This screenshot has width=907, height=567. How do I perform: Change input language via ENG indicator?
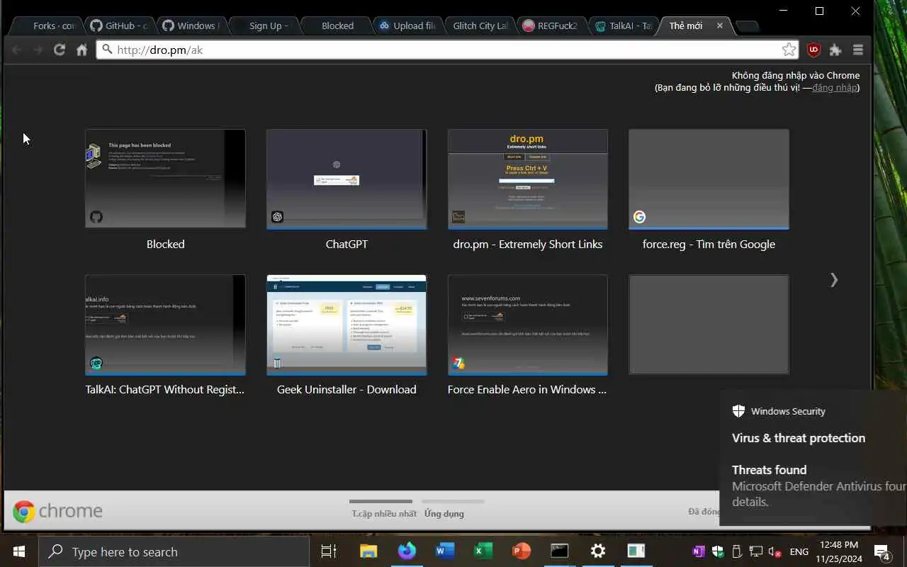[x=799, y=551]
